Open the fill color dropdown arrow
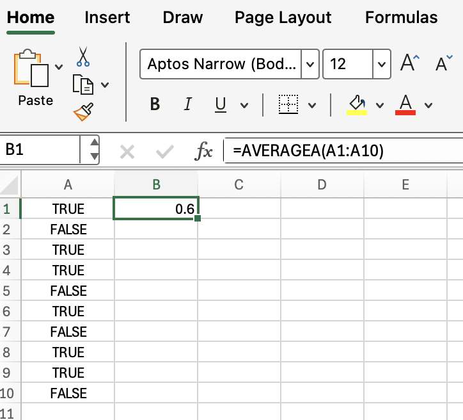 click(x=380, y=105)
